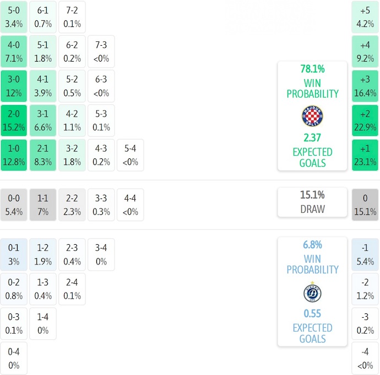The image size is (380, 375).
Task: Select the 1-0 scoreline cell at 12.8%
Action: [14, 155]
